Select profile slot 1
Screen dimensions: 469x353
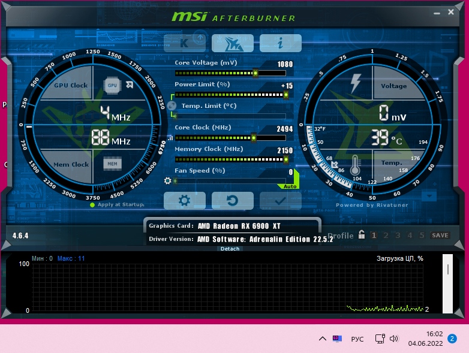374,236
